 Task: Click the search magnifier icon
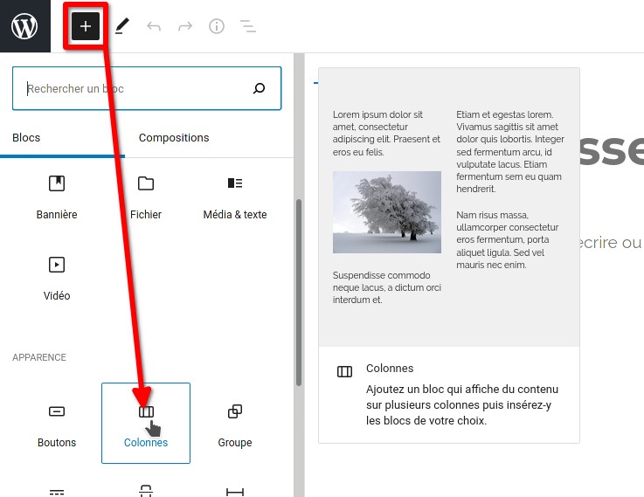pos(259,88)
